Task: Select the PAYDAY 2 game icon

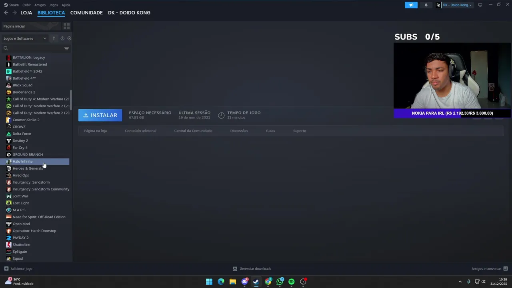Action: pos(9,238)
